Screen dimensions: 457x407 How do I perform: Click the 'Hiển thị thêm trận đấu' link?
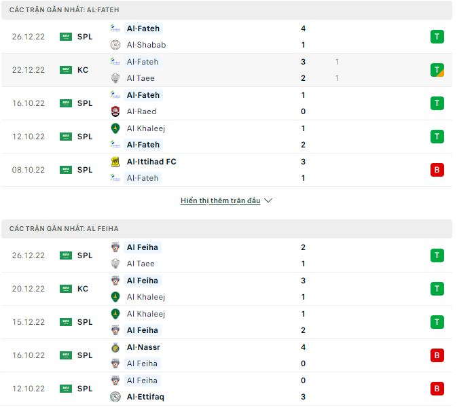tap(220, 201)
